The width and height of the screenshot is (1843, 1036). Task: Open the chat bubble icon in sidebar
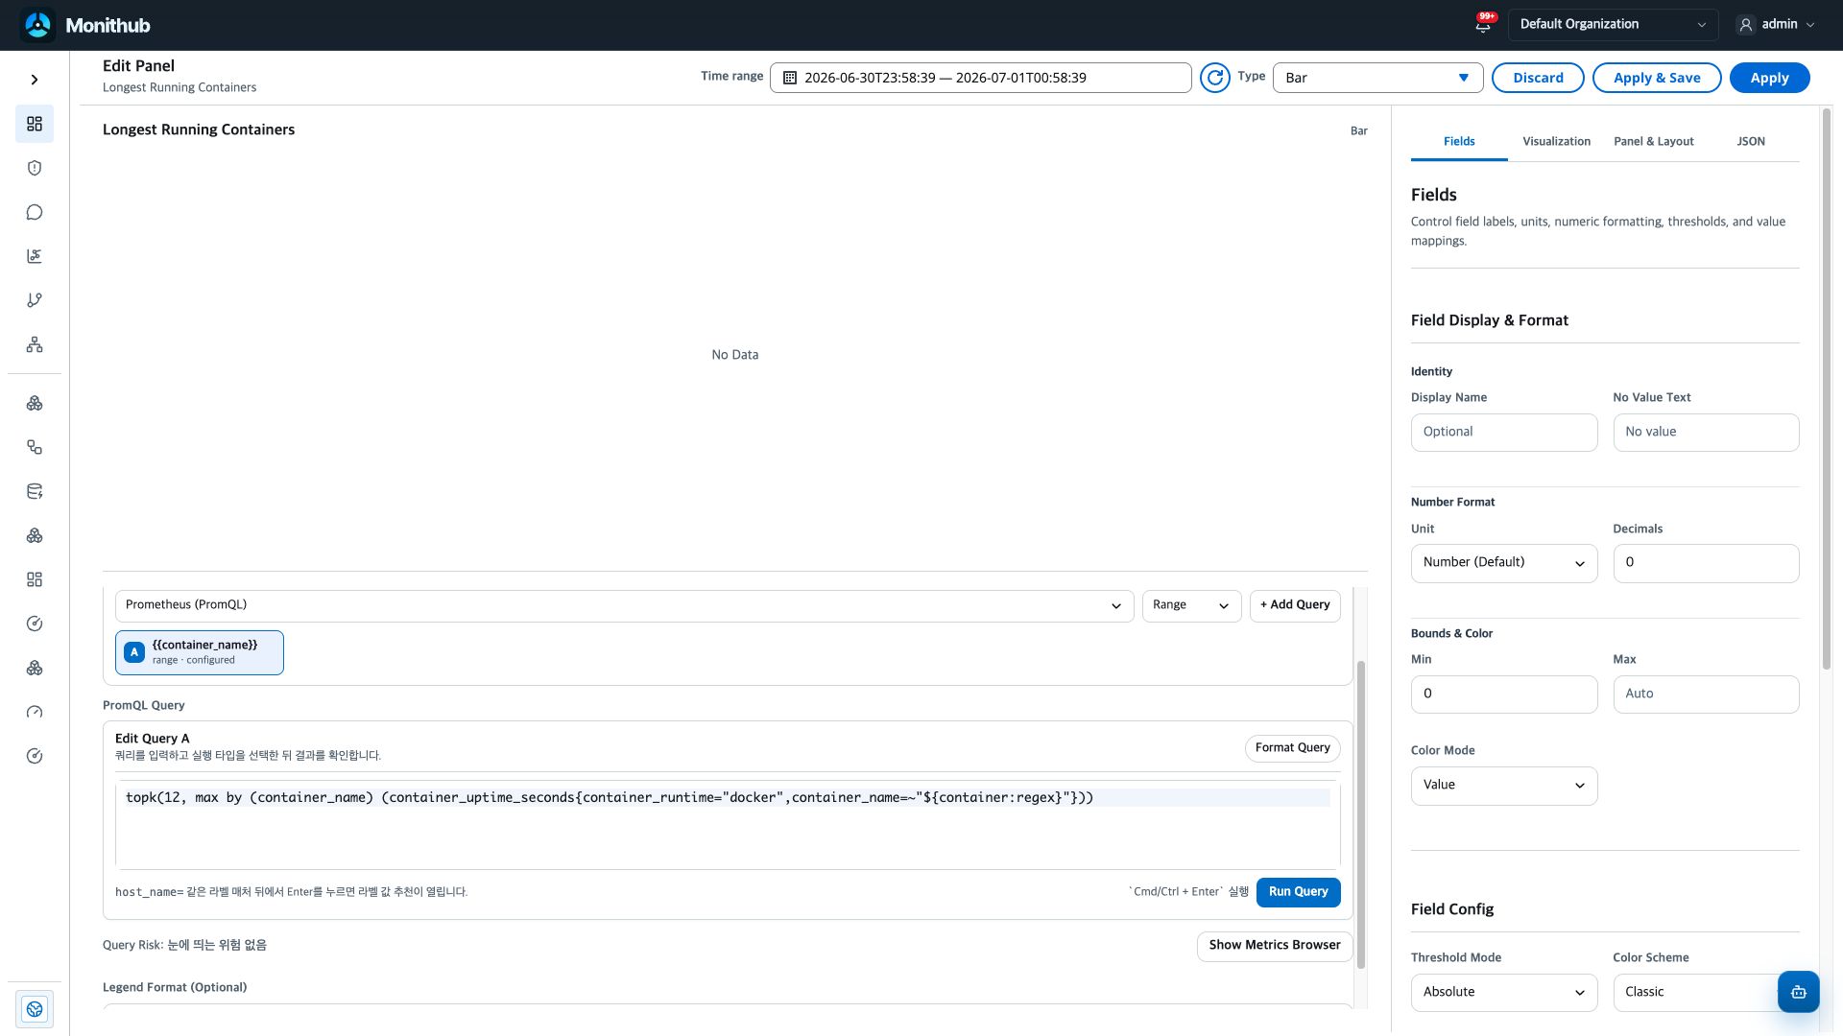tap(35, 212)
